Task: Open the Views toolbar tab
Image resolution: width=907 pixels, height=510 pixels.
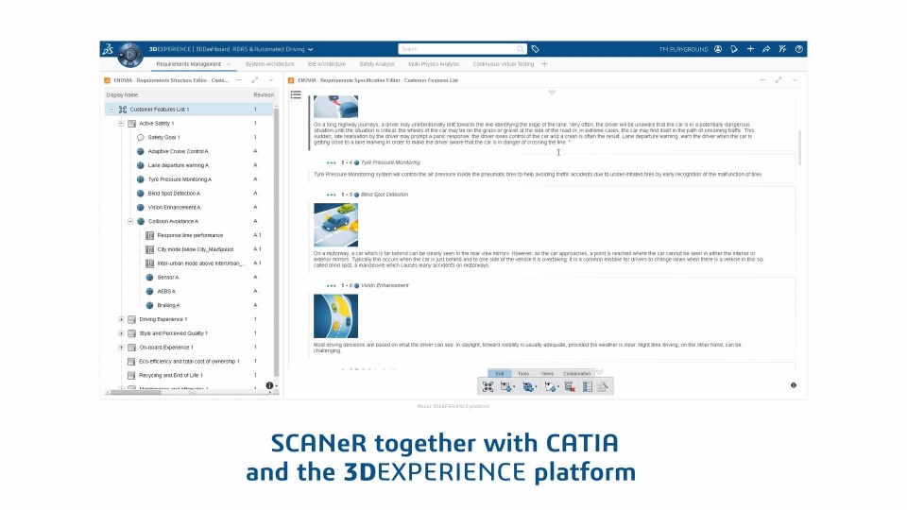Action: click(x=547, y=374)
